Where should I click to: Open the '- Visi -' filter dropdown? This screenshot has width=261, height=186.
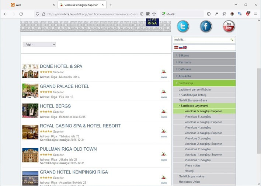click(x=39, y=45)
